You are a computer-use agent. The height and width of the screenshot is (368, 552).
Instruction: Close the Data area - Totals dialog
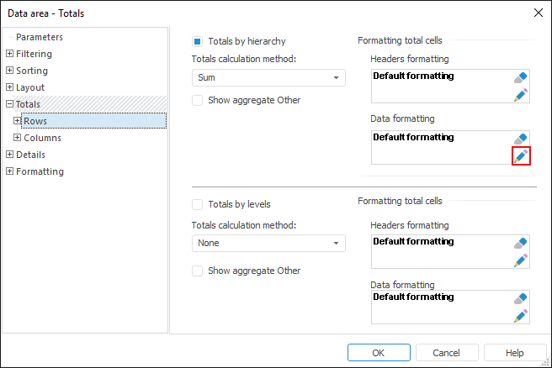tap(538, 13)
